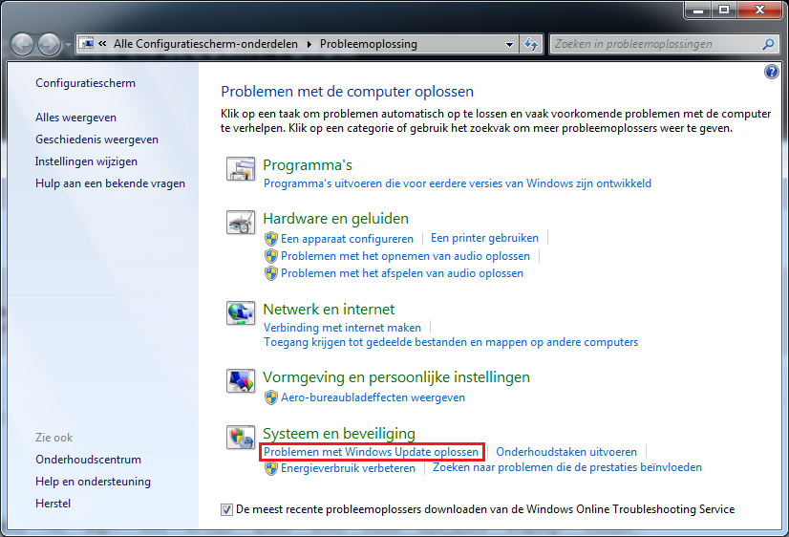Expand the address bar history dropdown

pos(510,44)
